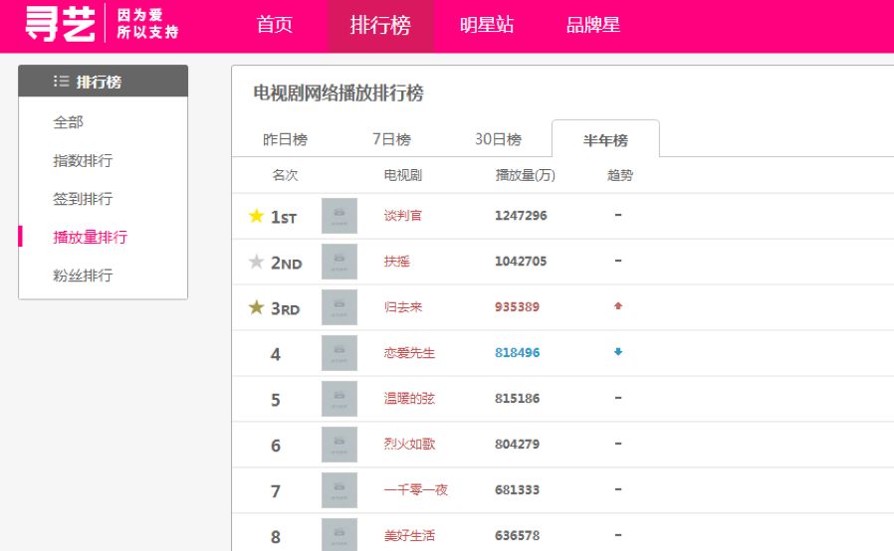The image size is (894, 551).
Task: Select 全部 in the sidebar
Action: point(68,122)
